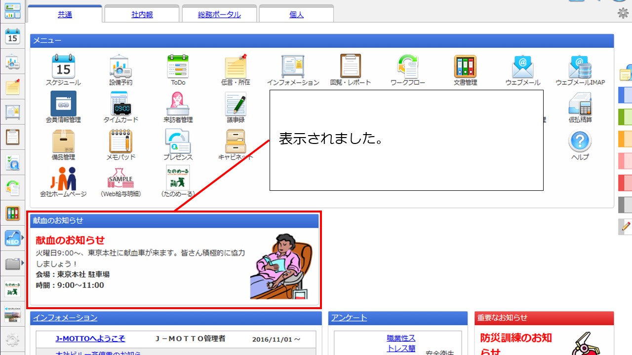Switch to the 個人 tab
The image size is (632, 355).
click(296, 14)
